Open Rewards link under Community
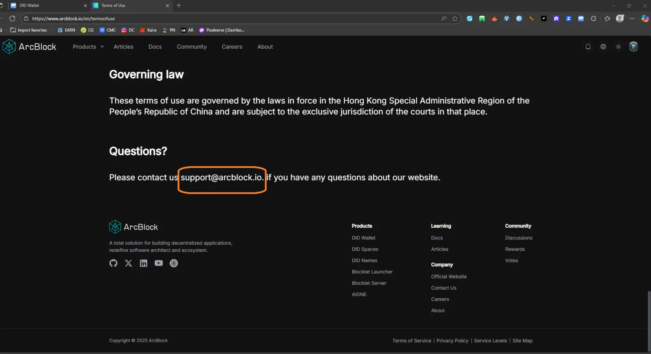 click(515, 249)
